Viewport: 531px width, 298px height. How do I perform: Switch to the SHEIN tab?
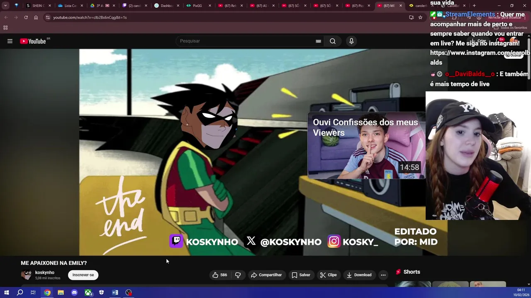37,6
